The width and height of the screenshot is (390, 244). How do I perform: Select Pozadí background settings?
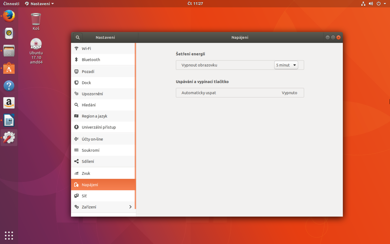pyautogui.click(x=88, y=71)
